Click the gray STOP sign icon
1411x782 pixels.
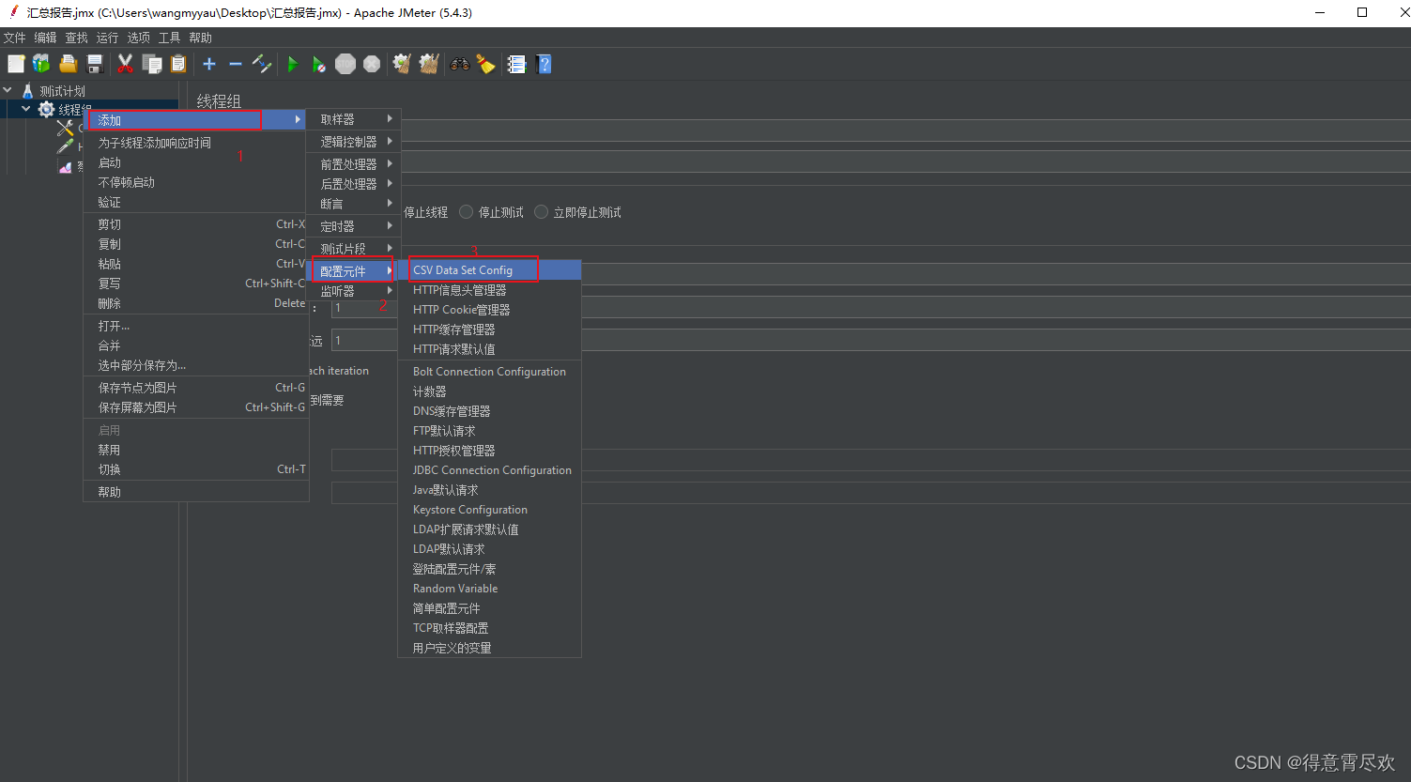[345, 64]
